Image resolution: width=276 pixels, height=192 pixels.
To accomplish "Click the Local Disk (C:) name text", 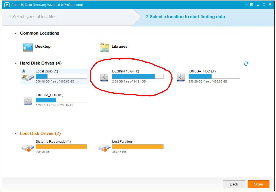I will pyautogui.click(x=47, y=71).
